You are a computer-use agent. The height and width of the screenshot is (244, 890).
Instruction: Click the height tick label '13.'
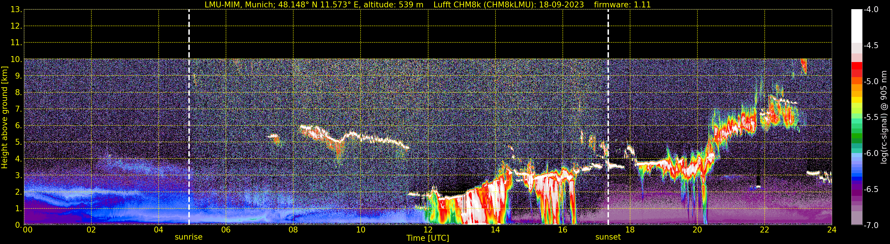[x=16, y=10]
